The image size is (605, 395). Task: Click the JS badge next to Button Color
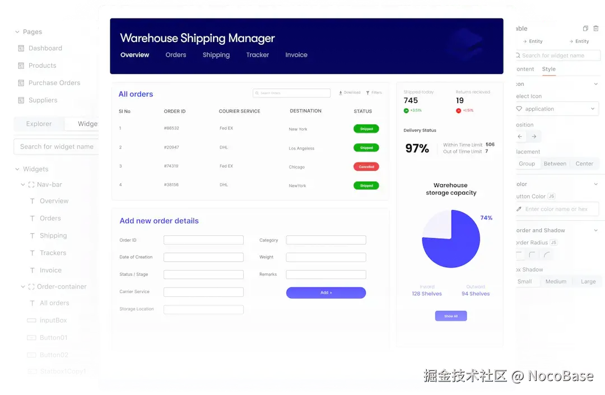coord(551,196)
